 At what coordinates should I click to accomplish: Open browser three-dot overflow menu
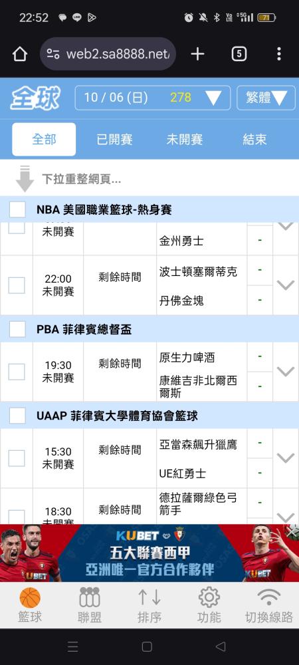tap(278, 54)
